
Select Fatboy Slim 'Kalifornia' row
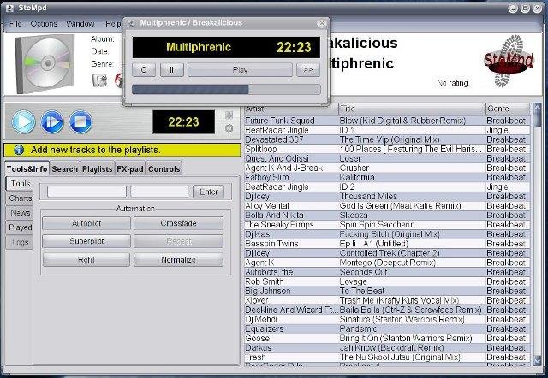click(387, 177)
